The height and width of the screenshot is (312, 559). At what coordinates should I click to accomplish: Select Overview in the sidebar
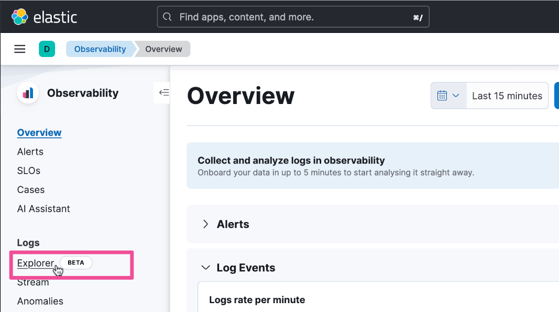(39, 133)
